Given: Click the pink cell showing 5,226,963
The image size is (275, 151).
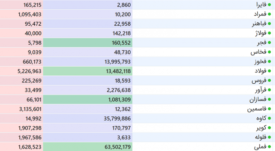Looking at the screenshot, I should coord(21,71).
